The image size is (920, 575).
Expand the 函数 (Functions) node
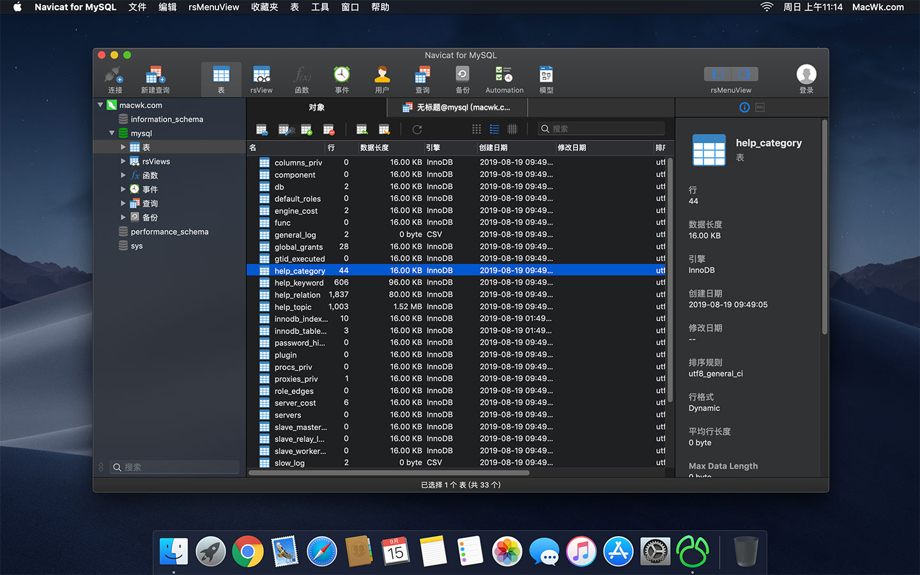124,175
